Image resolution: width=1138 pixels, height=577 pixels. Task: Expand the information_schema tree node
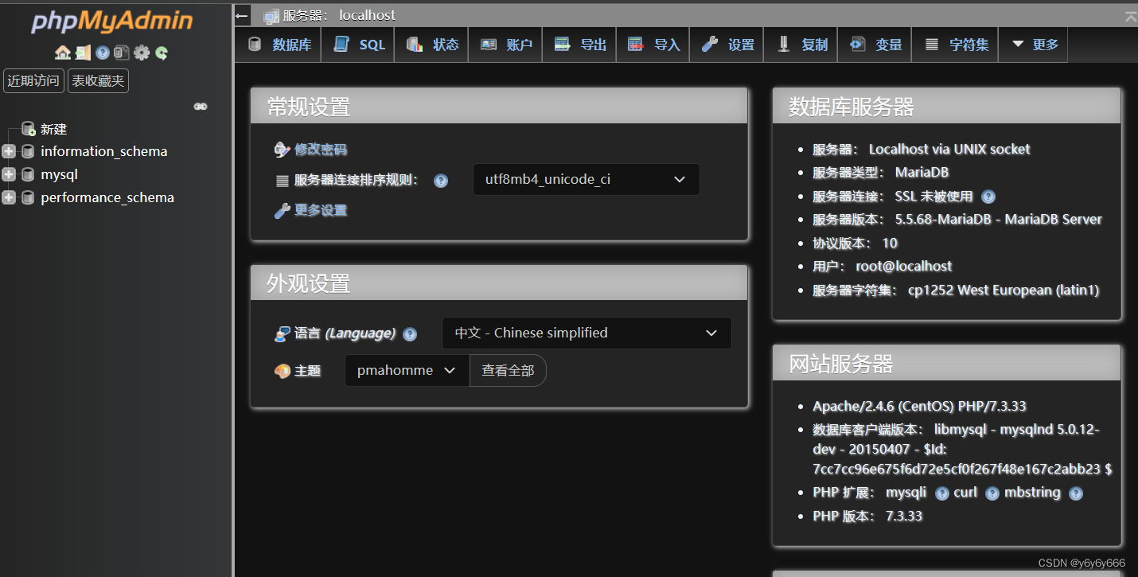coord(9,151)
